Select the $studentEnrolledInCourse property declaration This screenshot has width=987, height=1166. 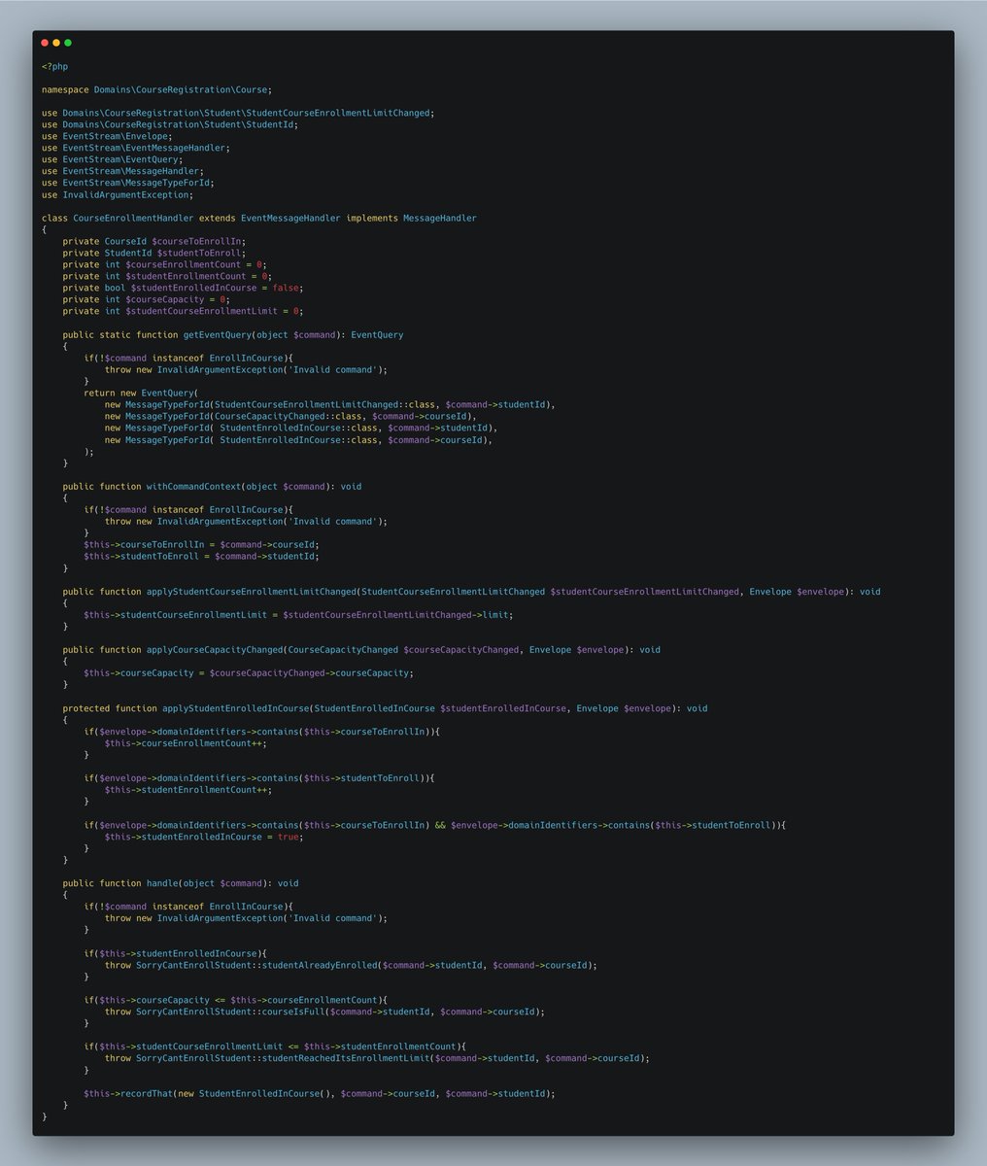pos(185,288)
